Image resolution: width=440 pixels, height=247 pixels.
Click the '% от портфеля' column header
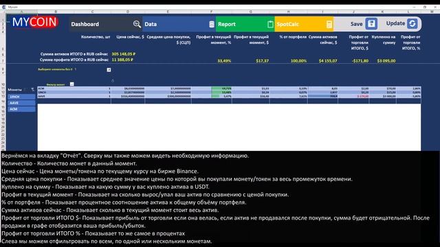293,36
